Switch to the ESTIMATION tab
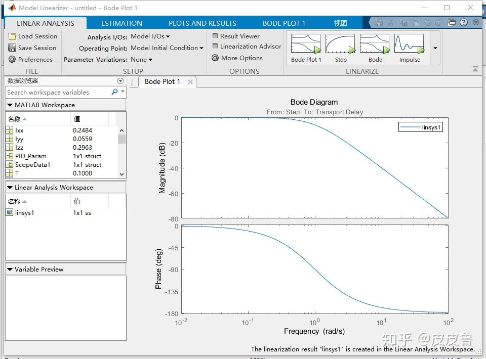The image size is (486, 359). point(121,23)
